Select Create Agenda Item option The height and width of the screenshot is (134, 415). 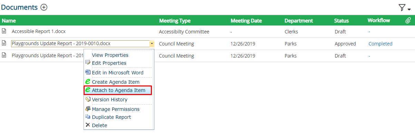pos(116,82)
